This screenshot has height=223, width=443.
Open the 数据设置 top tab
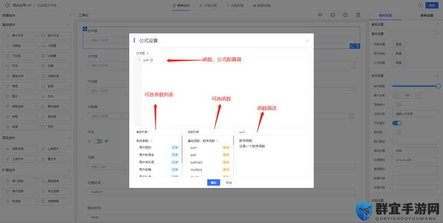pyautogui.click(x=262, y=5)
